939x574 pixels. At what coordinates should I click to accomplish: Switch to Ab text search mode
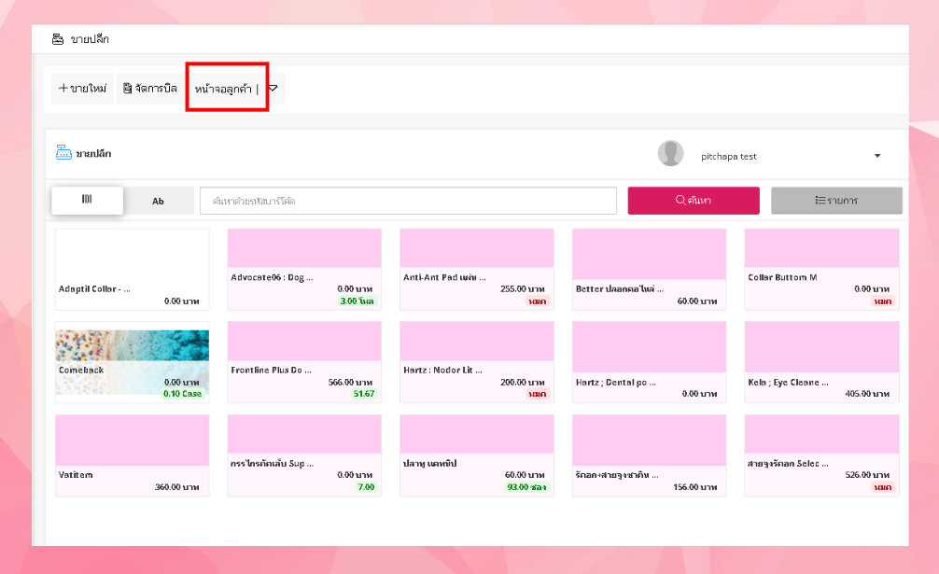click(x=158, y=201)
